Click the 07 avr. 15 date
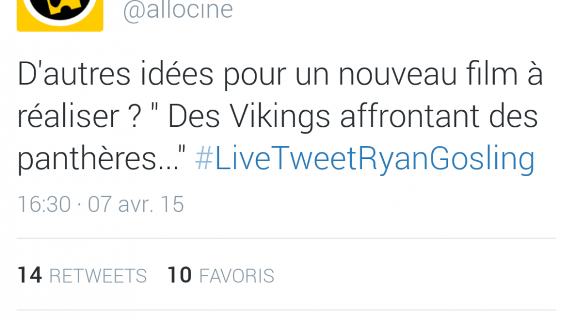 pos(136,204)
